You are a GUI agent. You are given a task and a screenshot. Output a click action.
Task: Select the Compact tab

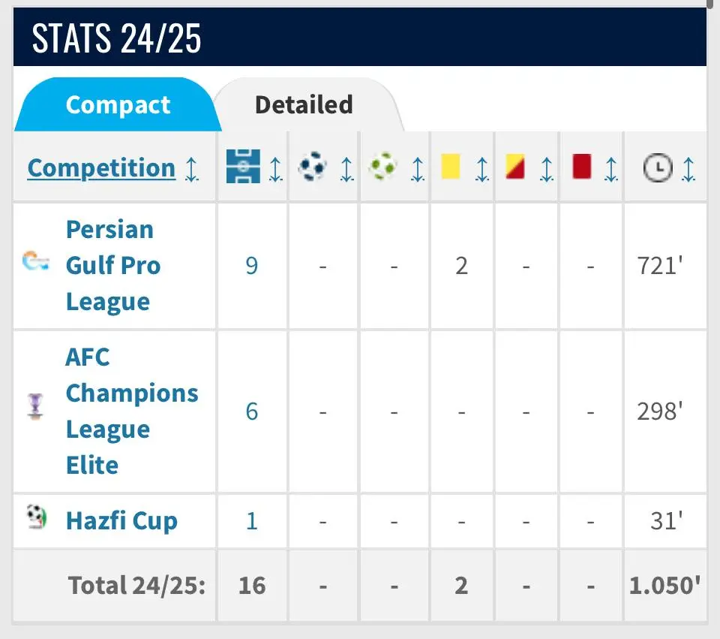pyautogui.click(x=118, y=105)
